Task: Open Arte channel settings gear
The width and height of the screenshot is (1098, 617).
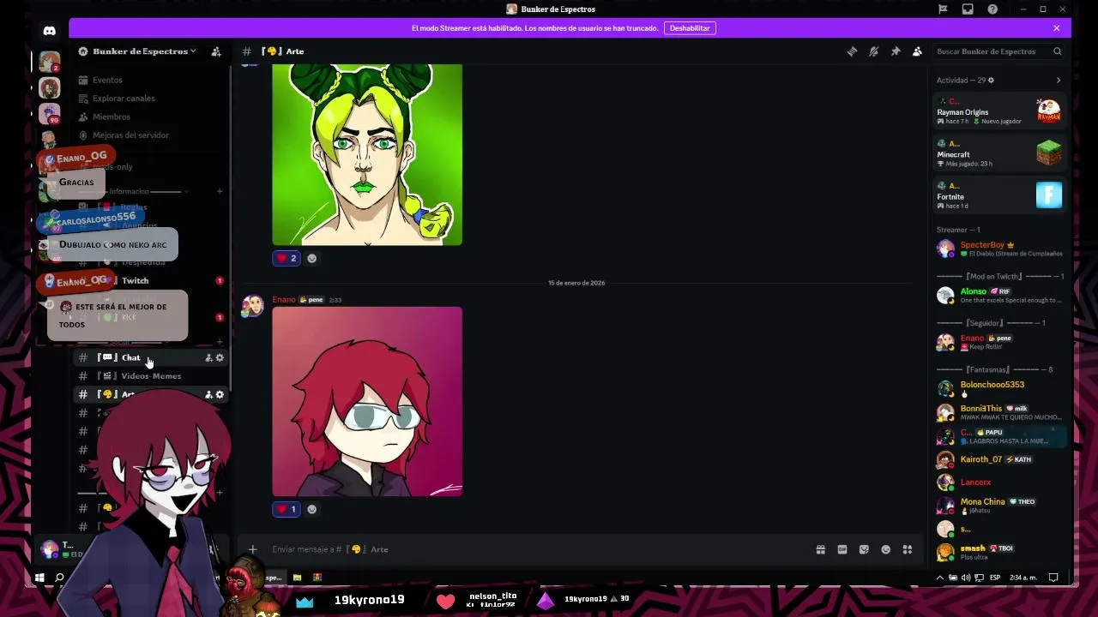Action: click(220, 395)
